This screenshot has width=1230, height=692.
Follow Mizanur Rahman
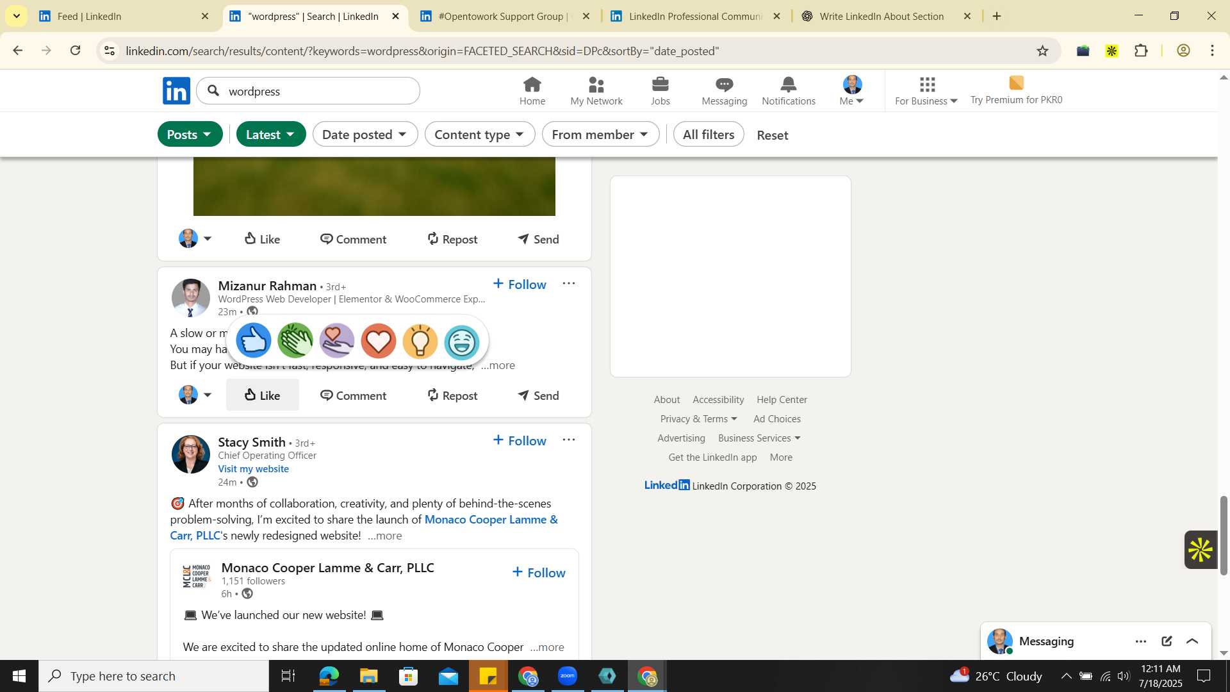click(520, 284)
